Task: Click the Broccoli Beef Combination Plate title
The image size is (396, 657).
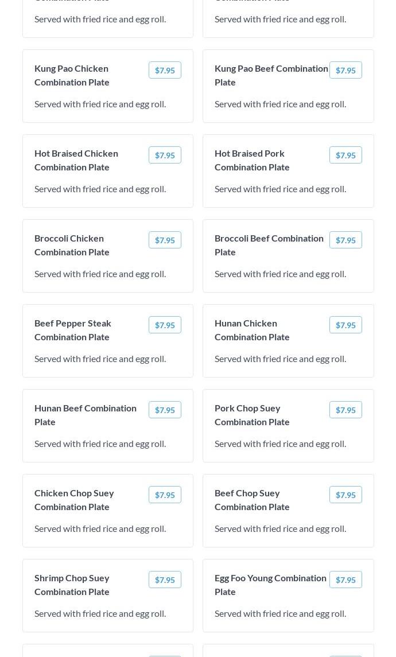Action: pyautogui.click(x=269, y=245)
